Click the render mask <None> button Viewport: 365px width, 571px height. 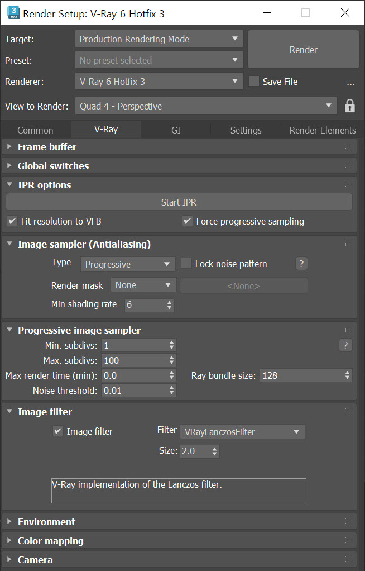243,286
